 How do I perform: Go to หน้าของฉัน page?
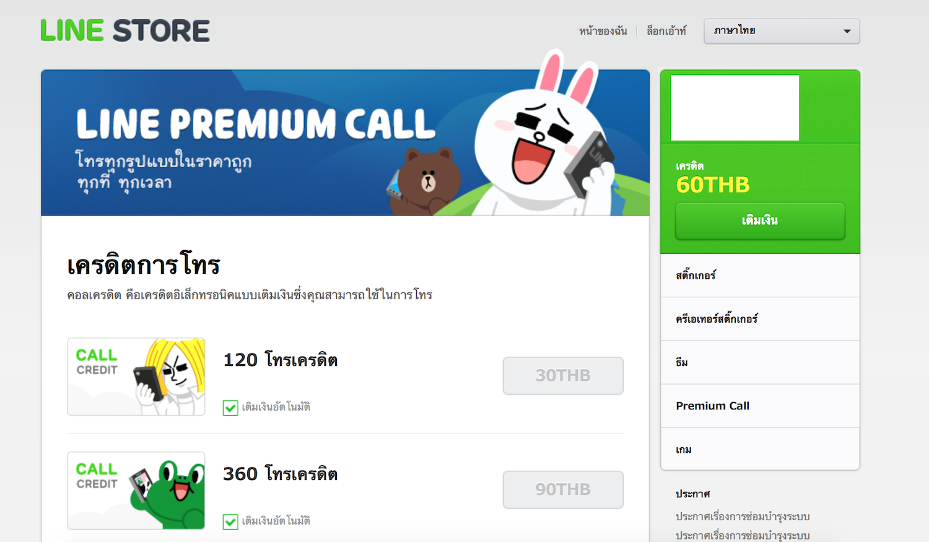pyautogui.click(x=603, y=31)
